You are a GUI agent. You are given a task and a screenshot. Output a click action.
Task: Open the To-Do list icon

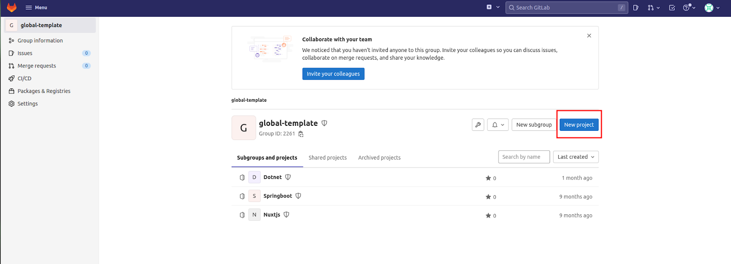(x=672, y=8)
